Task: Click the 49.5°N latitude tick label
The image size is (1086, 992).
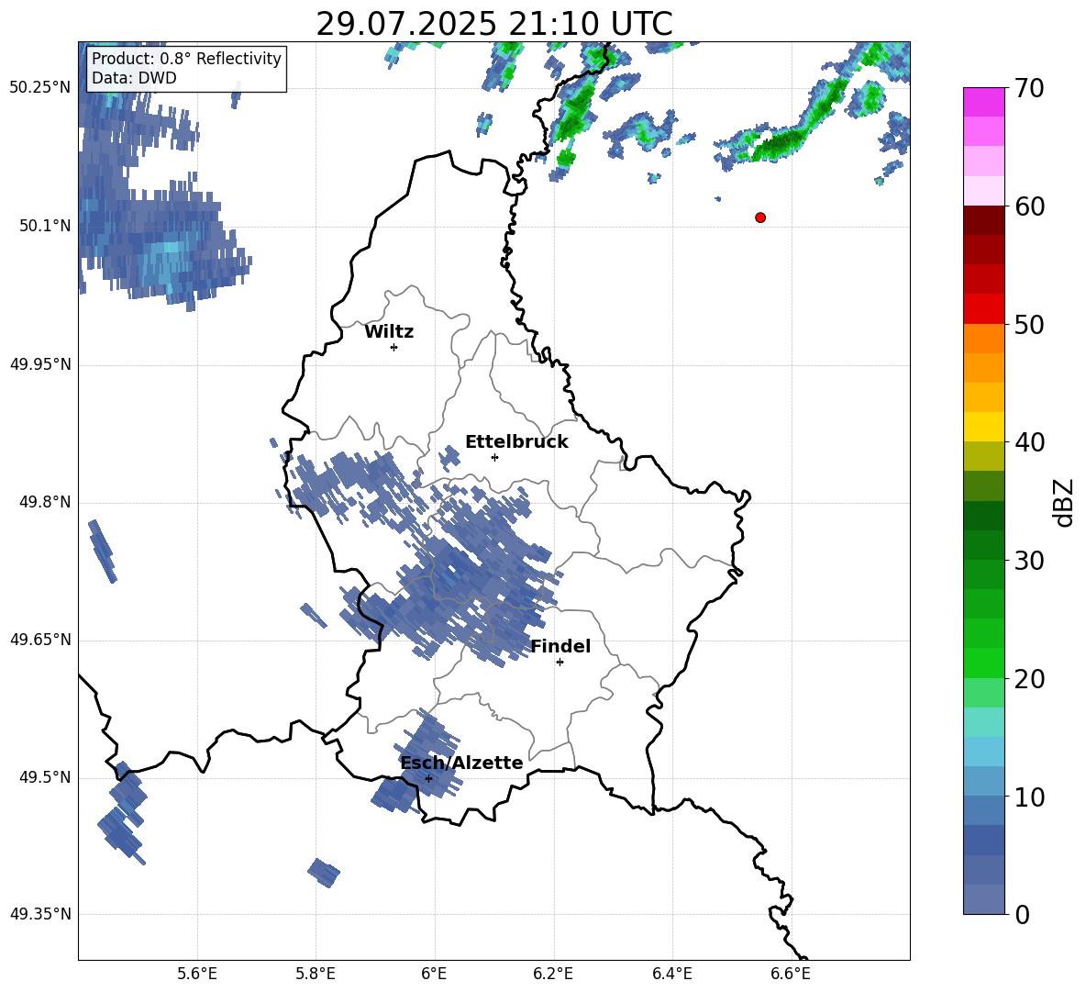Action: (45, 777)
